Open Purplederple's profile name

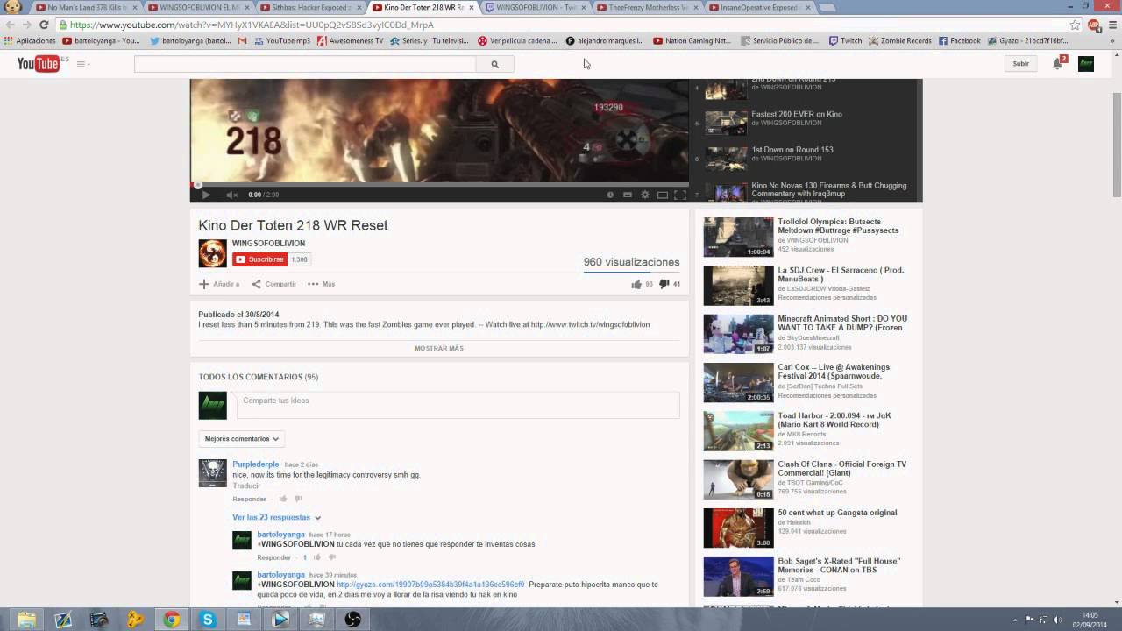tap(255, 464)
